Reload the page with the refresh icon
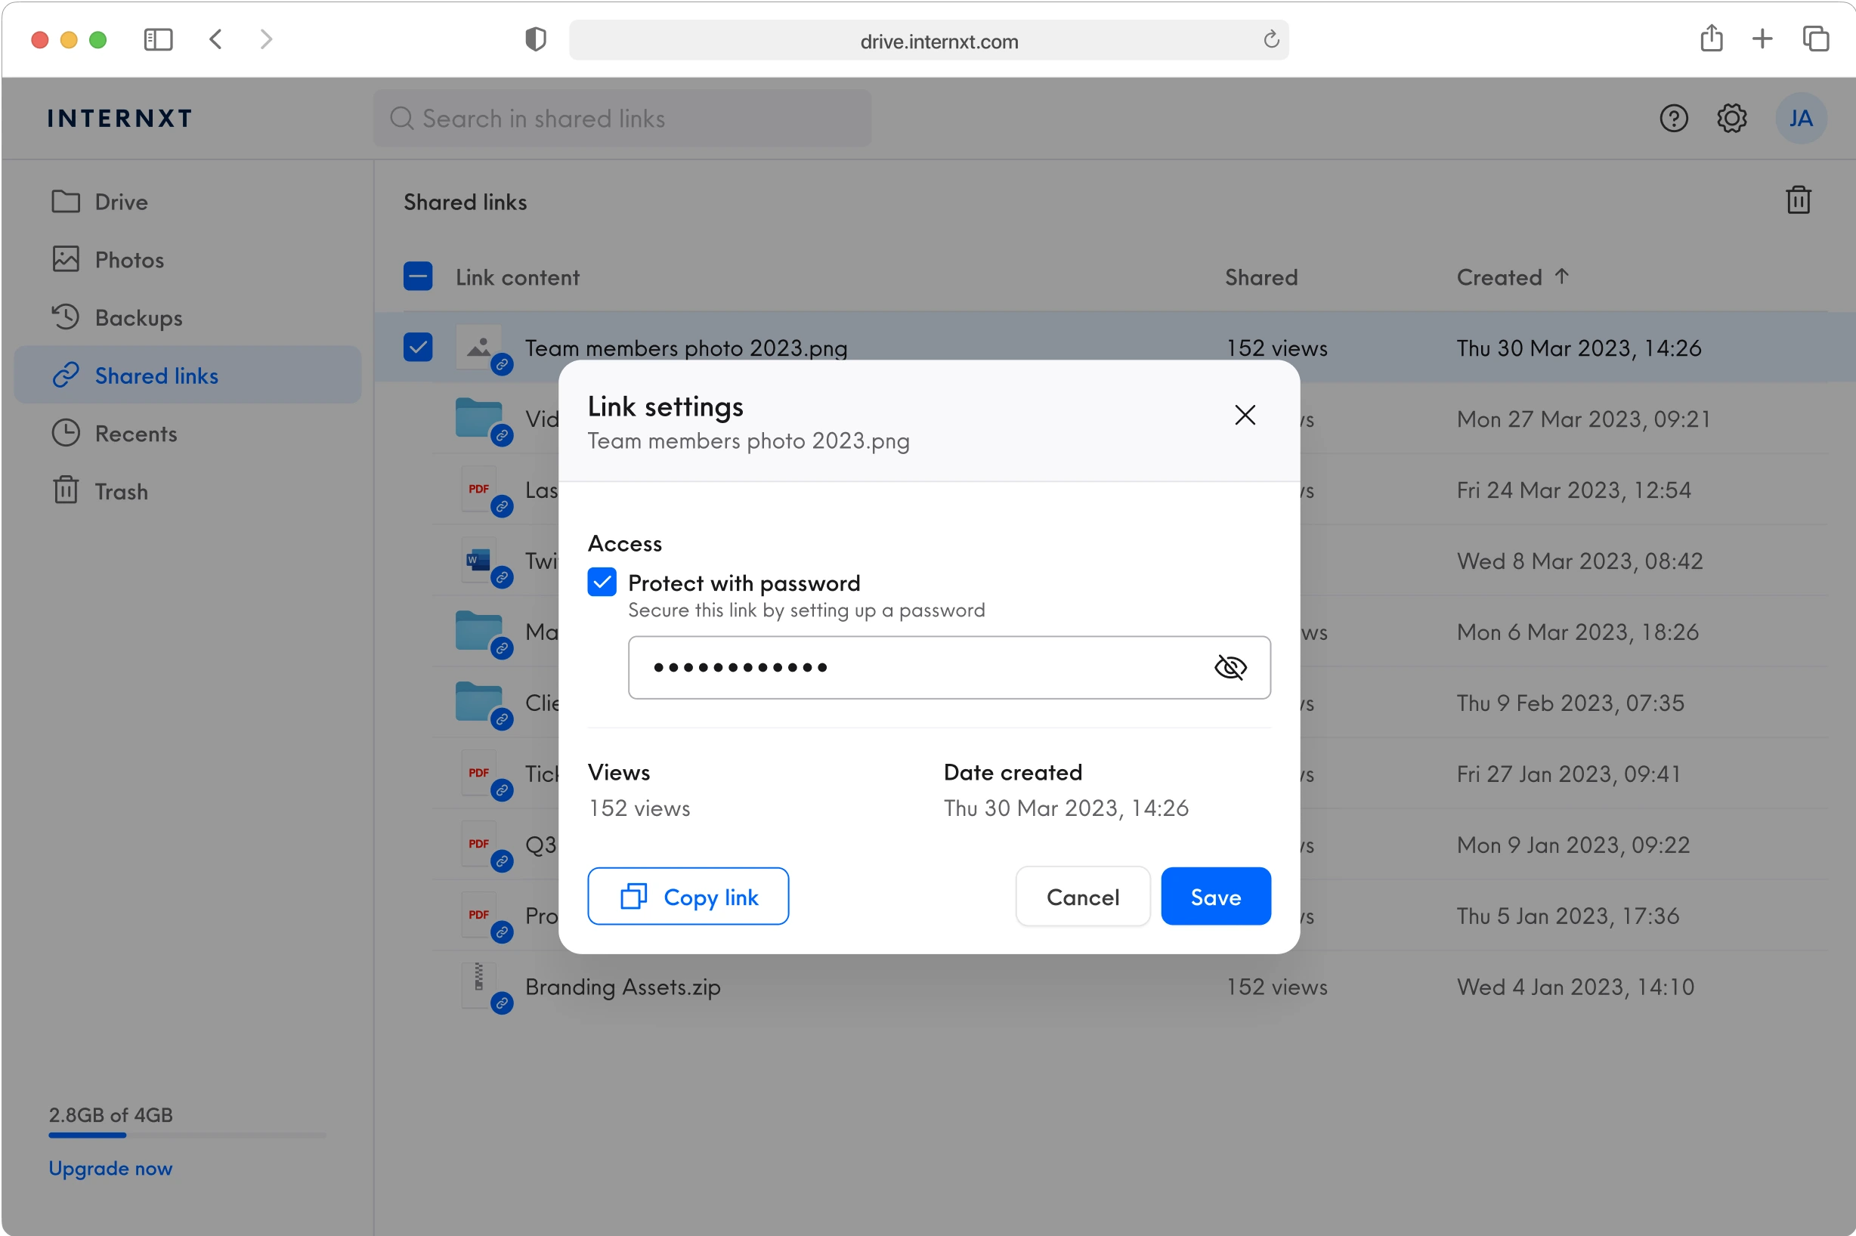Screen dimensions: 1856x1236 [1270, 39]
